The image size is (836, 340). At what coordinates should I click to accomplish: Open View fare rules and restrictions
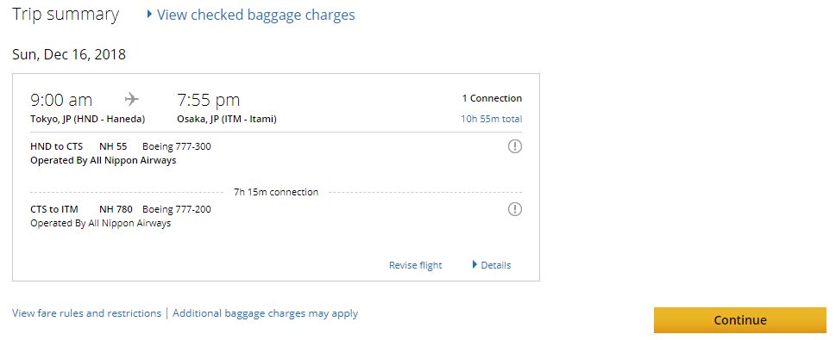pyautogui.click(x=86, y=313)
